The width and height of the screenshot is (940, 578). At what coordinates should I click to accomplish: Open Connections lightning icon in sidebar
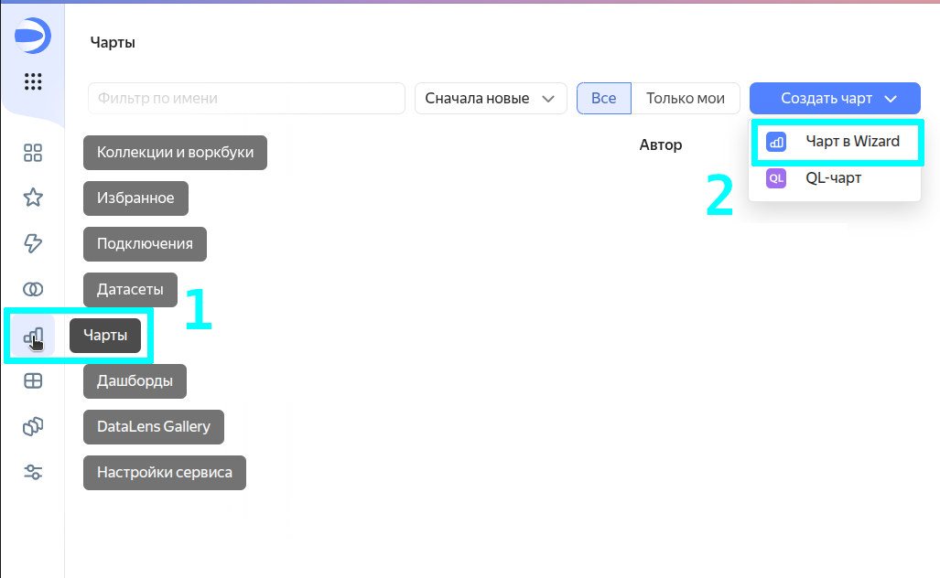click(33, 243)
